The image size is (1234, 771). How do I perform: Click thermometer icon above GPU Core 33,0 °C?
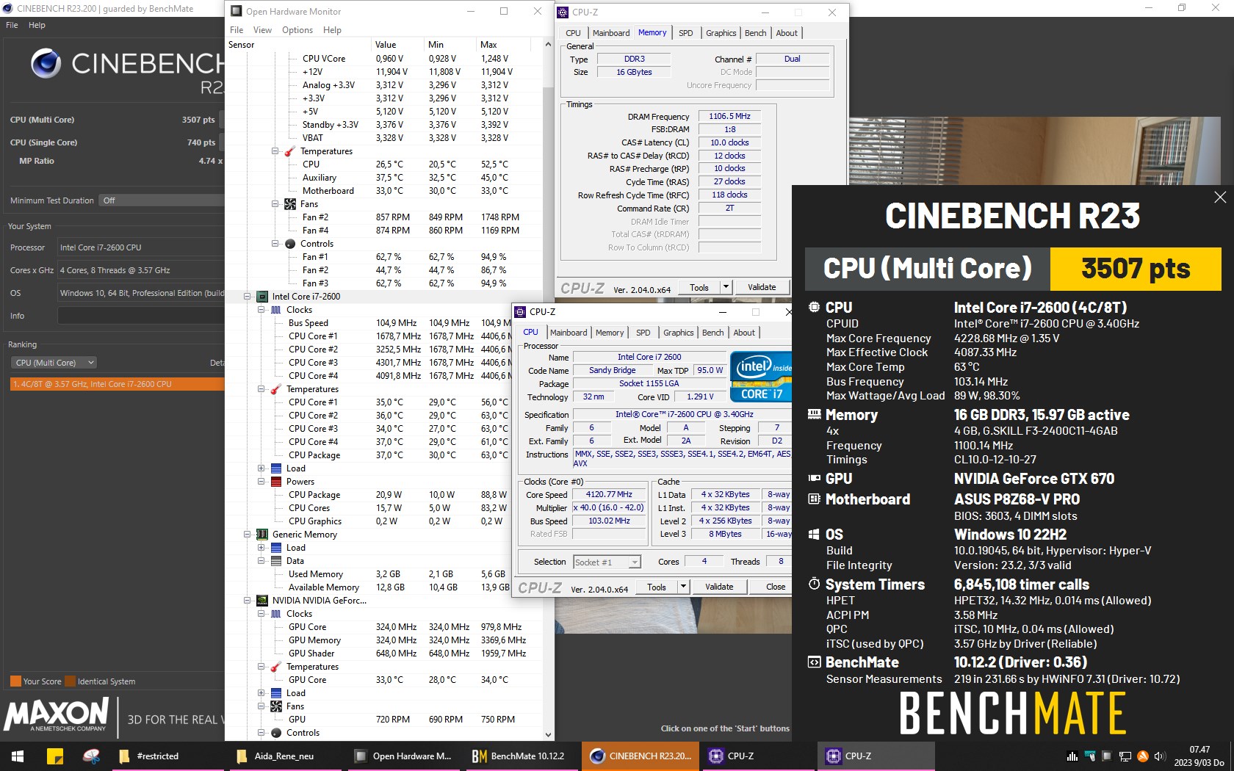coord(276,667)
